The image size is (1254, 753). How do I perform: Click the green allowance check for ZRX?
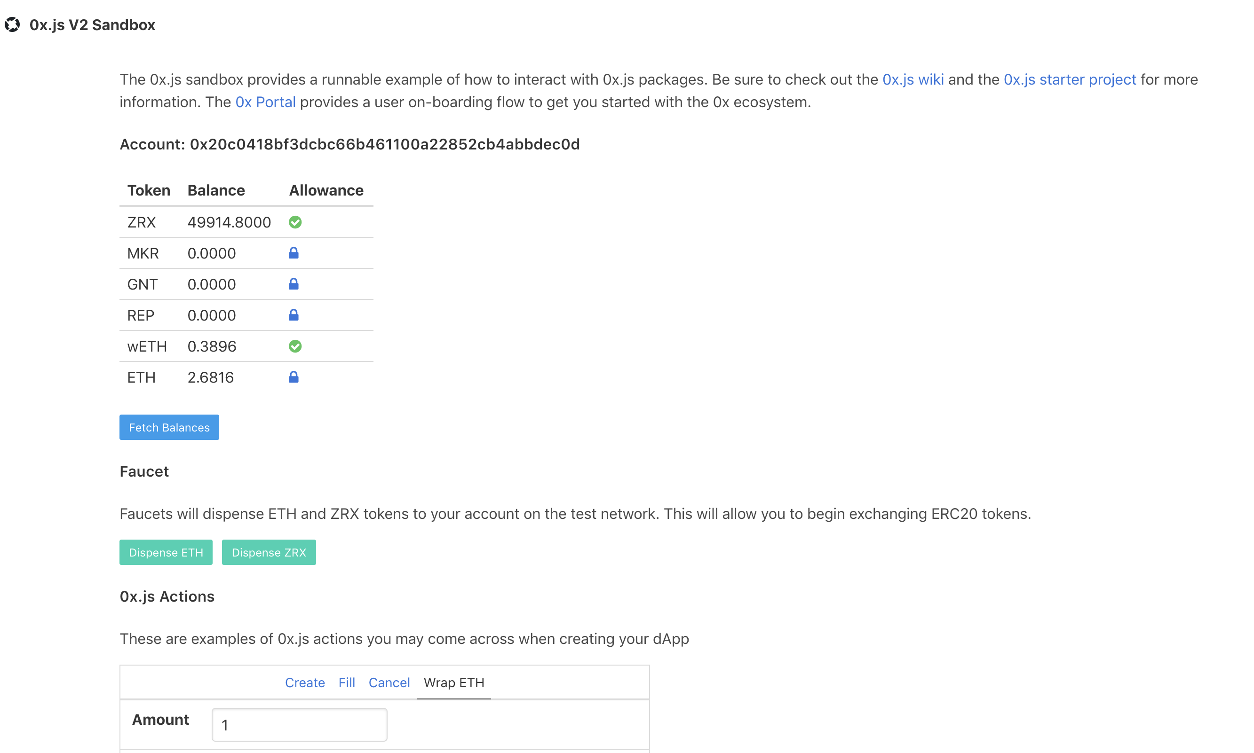point(295,222)
